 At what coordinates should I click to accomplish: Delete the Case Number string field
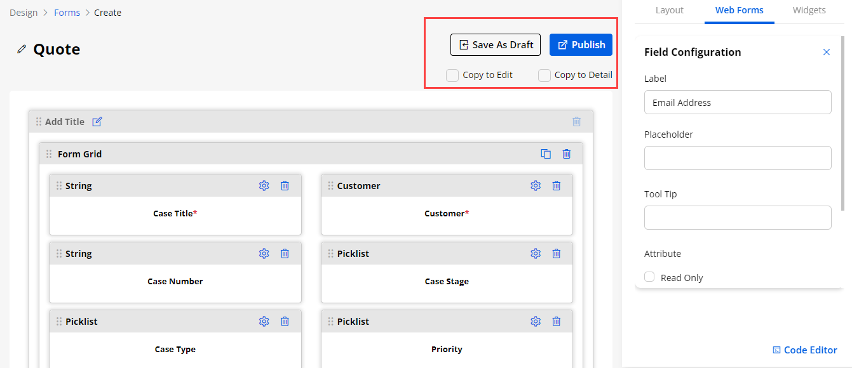pyautogui.click(x=285, y=254)
